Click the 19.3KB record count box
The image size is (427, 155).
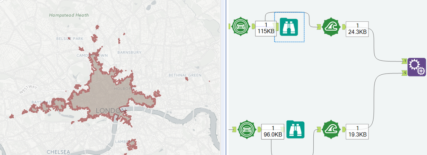pyautogui.click(x=357, y=132)
